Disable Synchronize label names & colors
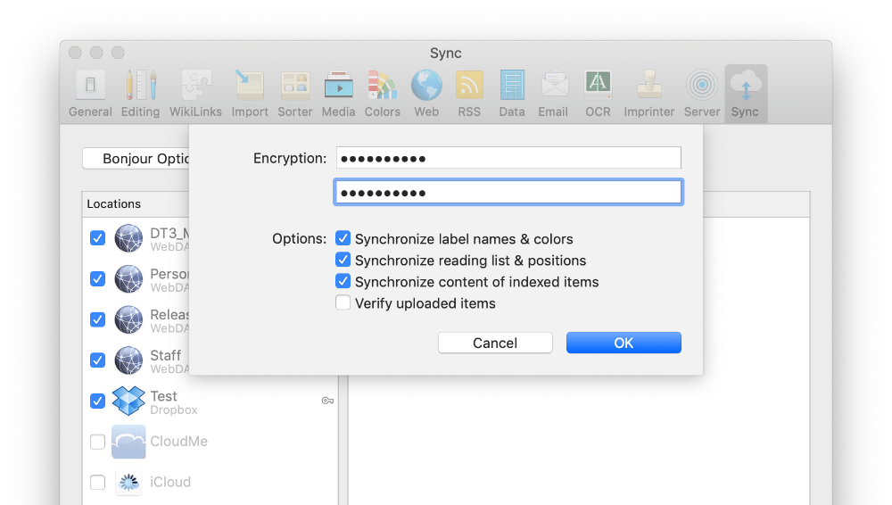 pos(343,239)
